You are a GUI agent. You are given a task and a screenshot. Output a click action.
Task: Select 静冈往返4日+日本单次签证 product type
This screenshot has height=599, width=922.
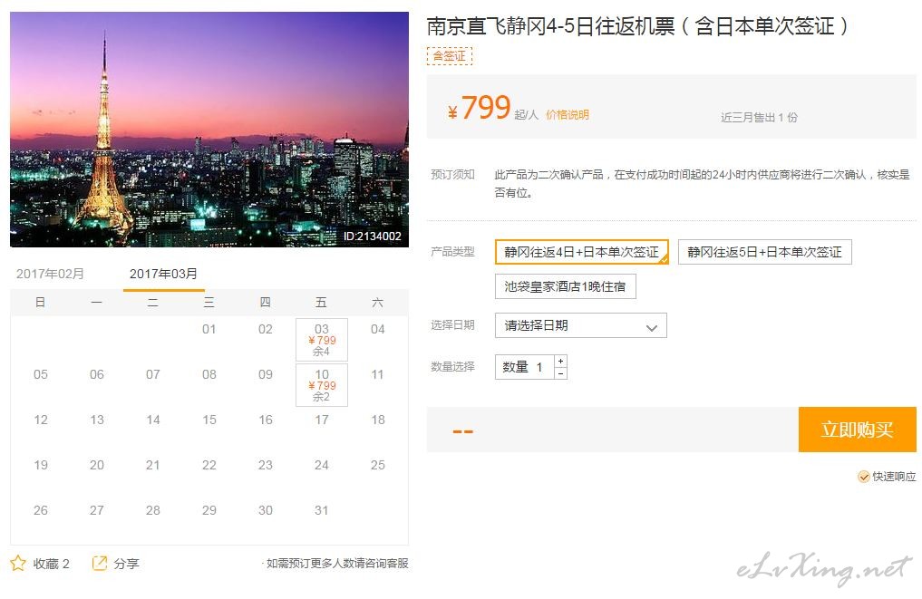pyautogui.click(x=581, y=252)
